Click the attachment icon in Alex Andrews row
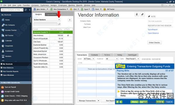The height and width of the screenshot is (105, 175). tap(68, 35)
